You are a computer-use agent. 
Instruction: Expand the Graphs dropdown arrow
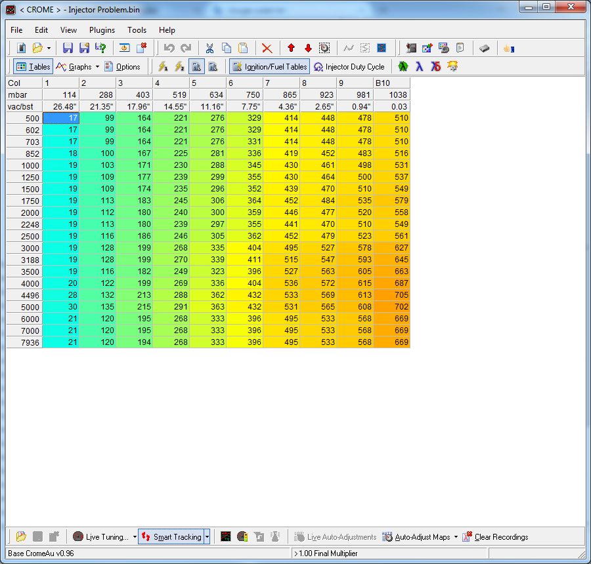click(97, 66)
